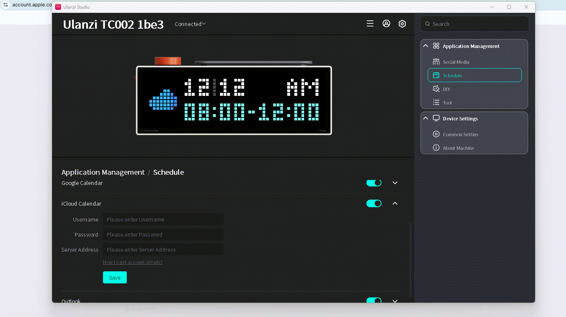This screenshot has height=317, width=566.
Task: Click the About Machine info icon
Action: (x=436, y=148)
